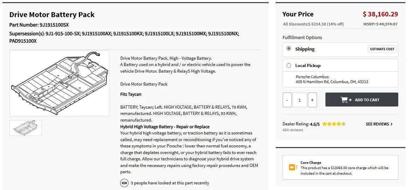Select the Local Pickup radio button
The image size is (413, 190).
(289, 65)
